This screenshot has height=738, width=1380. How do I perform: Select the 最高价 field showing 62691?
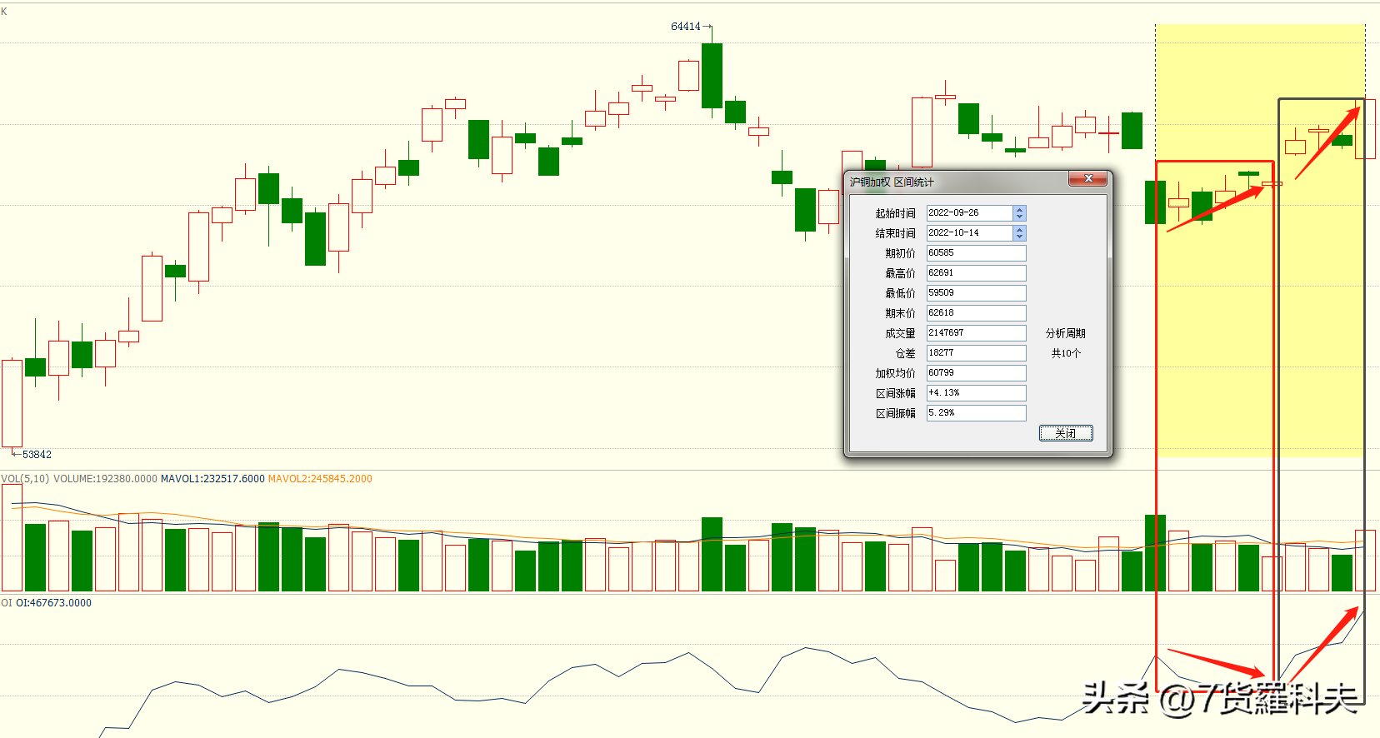point(977,273)
